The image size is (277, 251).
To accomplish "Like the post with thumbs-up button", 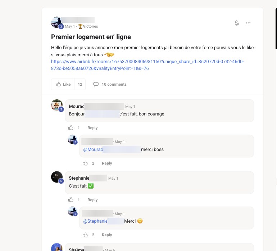I will coord(63,84).
